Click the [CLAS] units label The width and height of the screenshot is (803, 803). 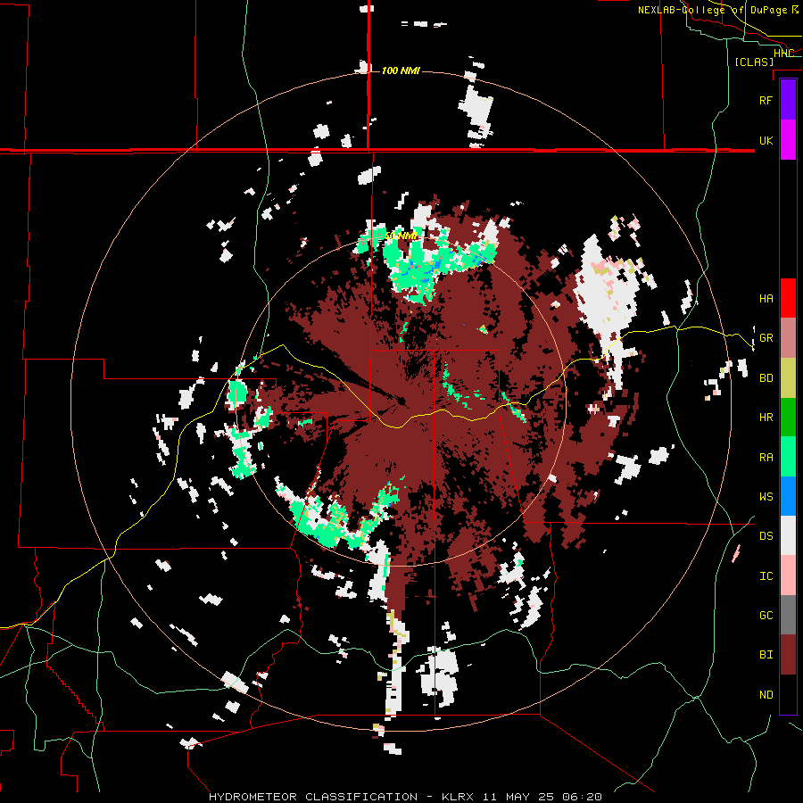754,62
